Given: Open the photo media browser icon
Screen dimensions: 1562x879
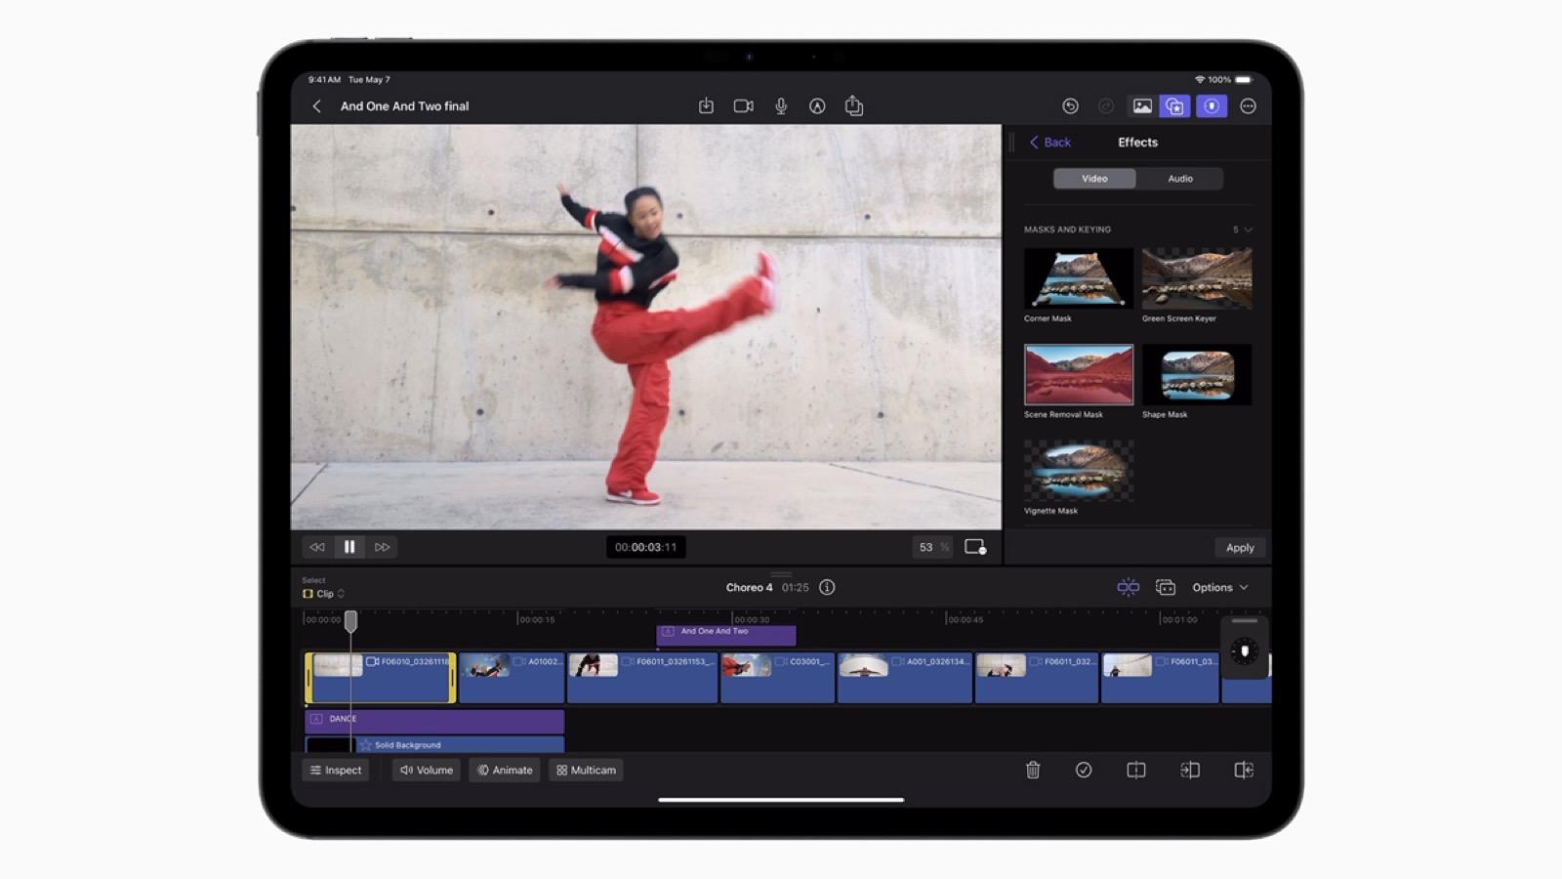Looking at the screenshot, I should tap(1141, 106).
